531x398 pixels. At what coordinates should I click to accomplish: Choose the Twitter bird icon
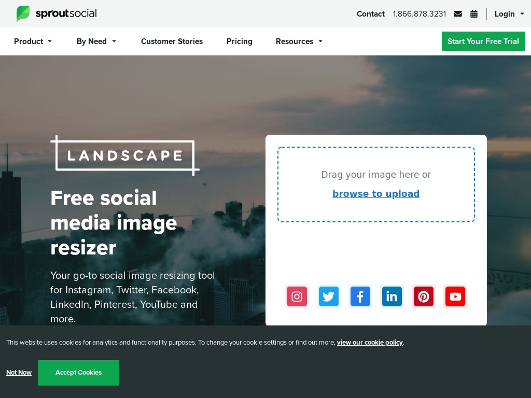pyautogui.click(x=328, y=296)
